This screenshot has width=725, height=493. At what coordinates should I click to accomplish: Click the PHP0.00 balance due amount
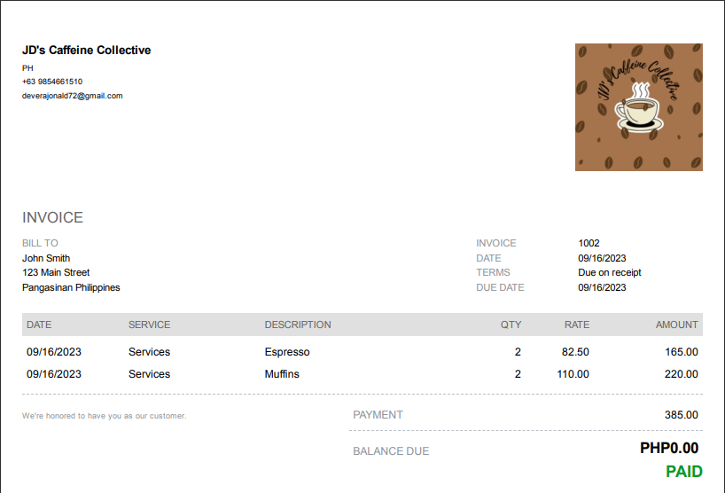[x=668, y=449]
